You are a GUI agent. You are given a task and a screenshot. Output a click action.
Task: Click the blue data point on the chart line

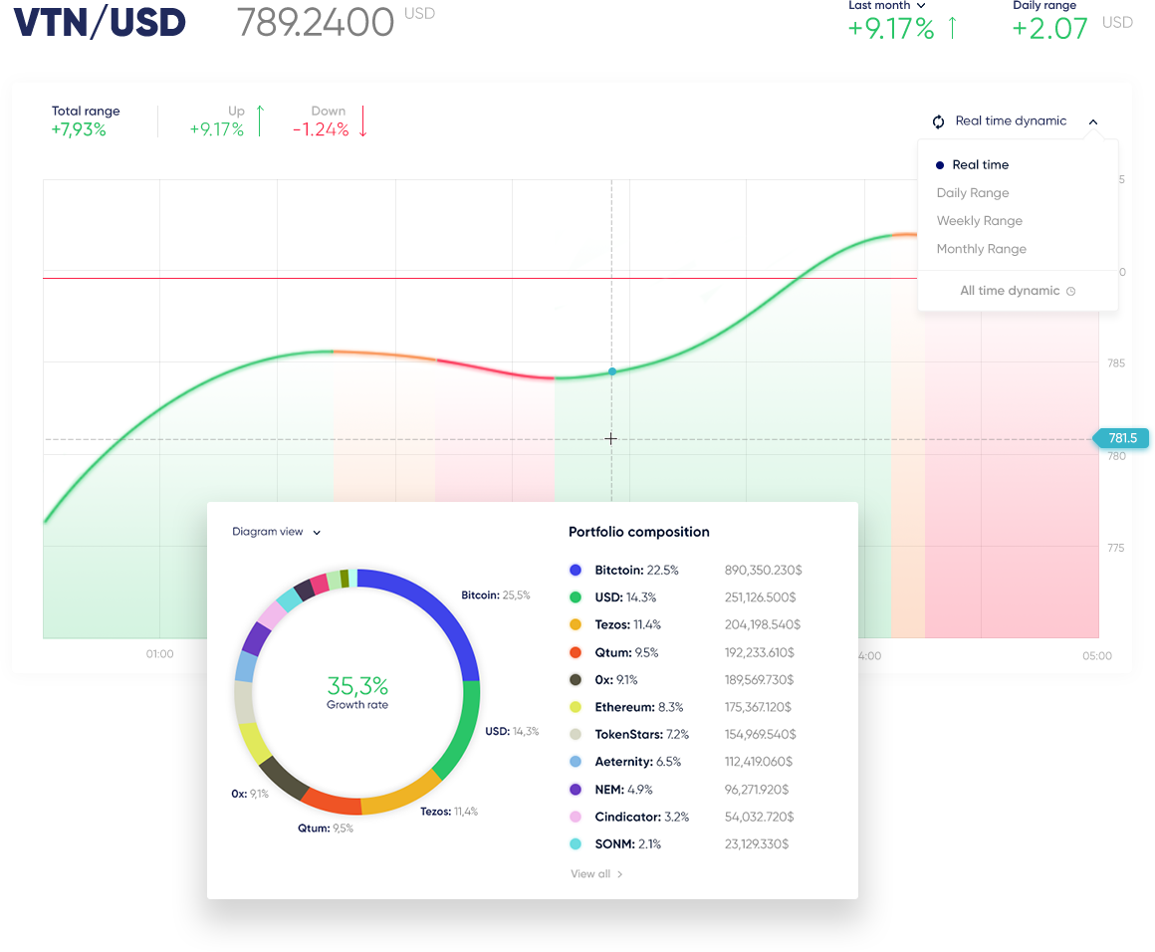pos(612,371)
